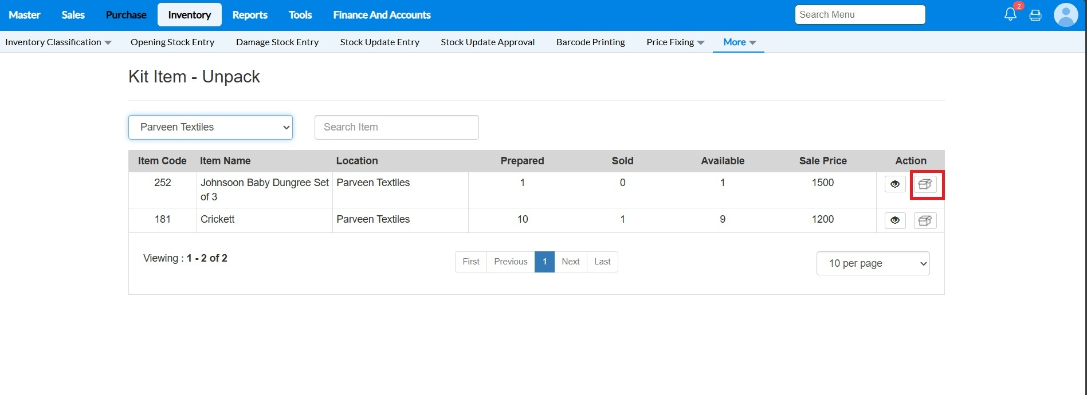Screen dimensions: 1087x395
Task: Click the Next pagination button
Action: coord(570,262)
